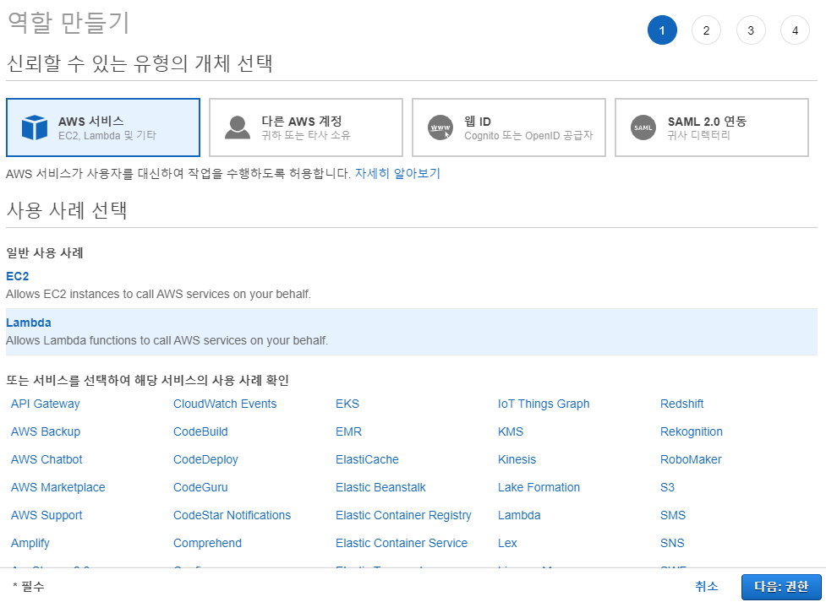
Task: Select Elastic Container Registry service
Action: tap(403, 515)
